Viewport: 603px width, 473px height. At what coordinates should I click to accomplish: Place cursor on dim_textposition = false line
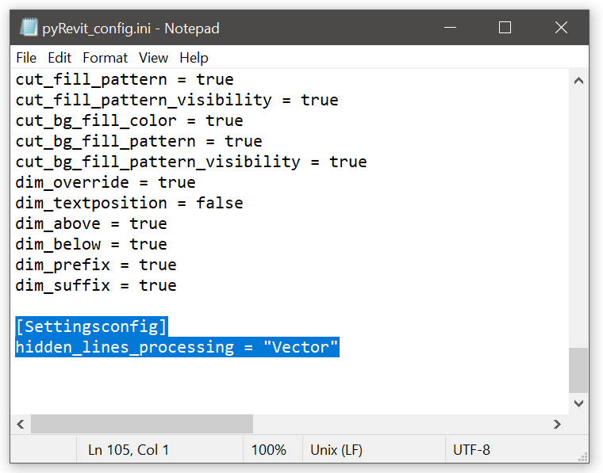click(x=129, y=203)
